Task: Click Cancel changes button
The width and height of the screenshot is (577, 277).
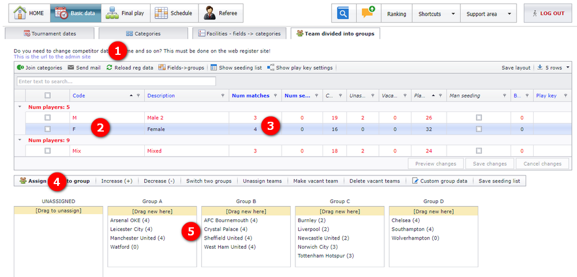Action: [542, 164]
